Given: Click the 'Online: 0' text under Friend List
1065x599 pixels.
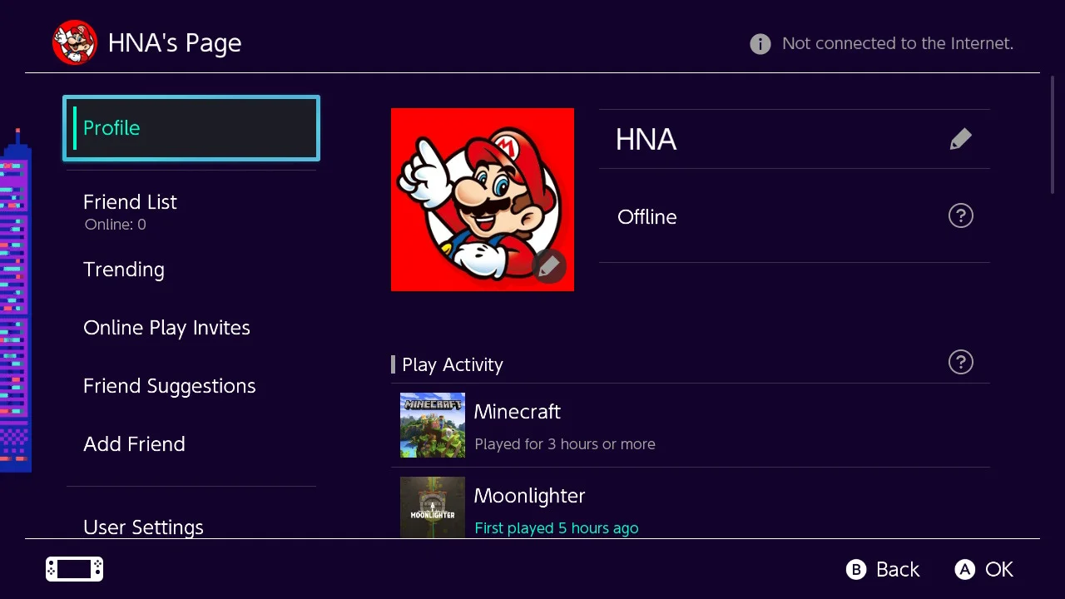Looking at the screenshot, I should click(x=116, y=225).
